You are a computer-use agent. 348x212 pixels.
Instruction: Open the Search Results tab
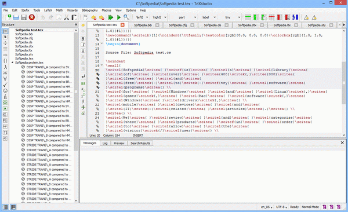[x=140, y=143]
